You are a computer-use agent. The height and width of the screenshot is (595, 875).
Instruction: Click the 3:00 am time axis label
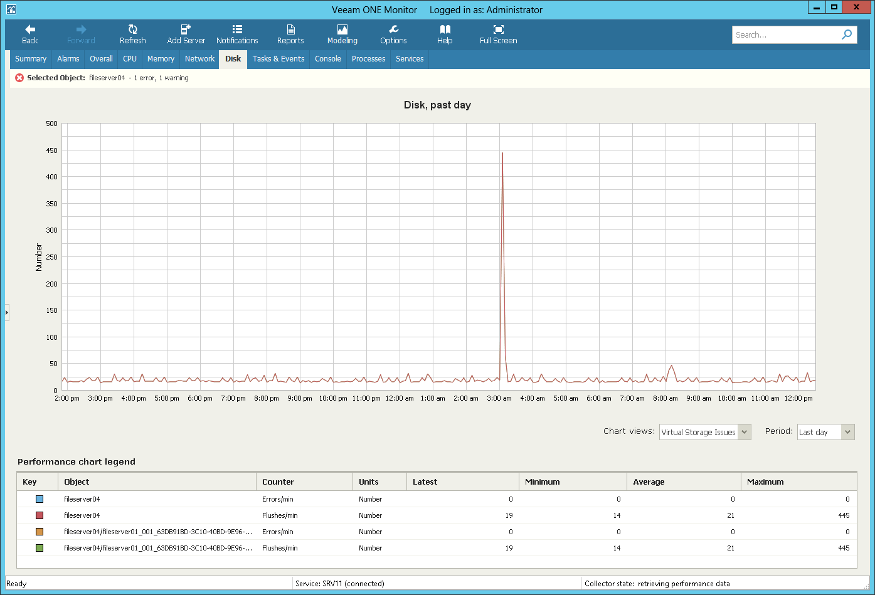pos(499,398)
